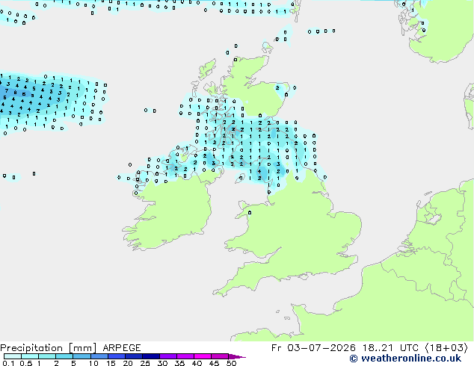Click the 2–5 mm legend swatch
The width and height of the screenshot is (474, 366).
pos(64,356)
